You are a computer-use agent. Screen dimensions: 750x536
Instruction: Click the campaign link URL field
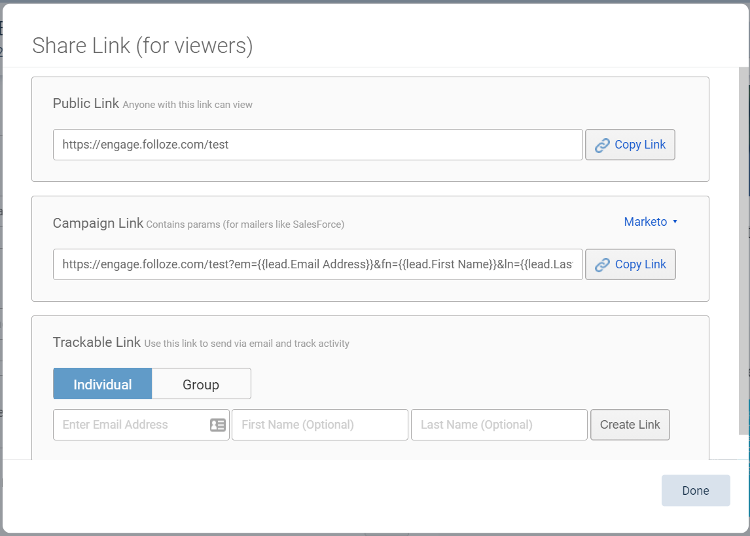(x=317, y=264)
